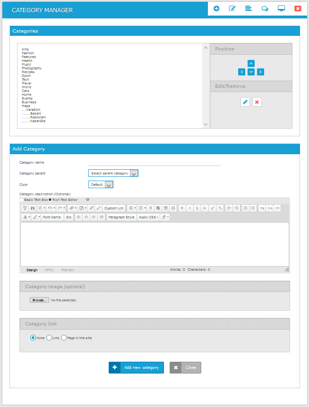Open the Paragraph Style dropdown in editor

point(121,217)
